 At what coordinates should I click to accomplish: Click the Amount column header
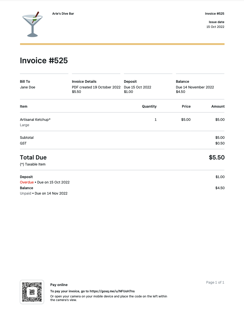click(218, 106)
